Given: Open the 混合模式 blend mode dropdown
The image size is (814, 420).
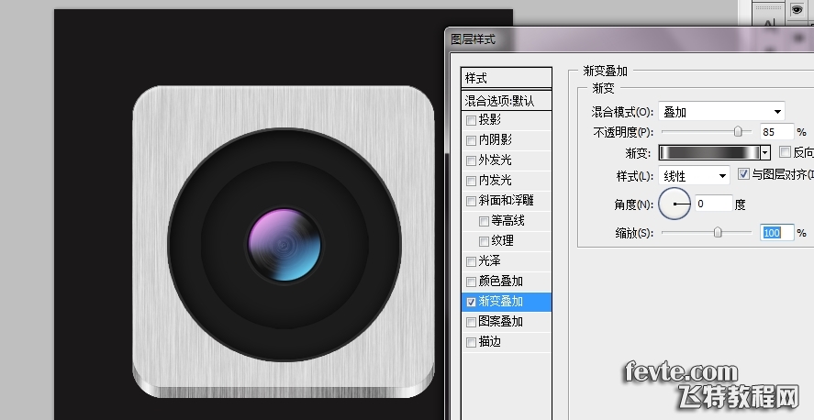Looking at the screenshot, I should 721,112.
